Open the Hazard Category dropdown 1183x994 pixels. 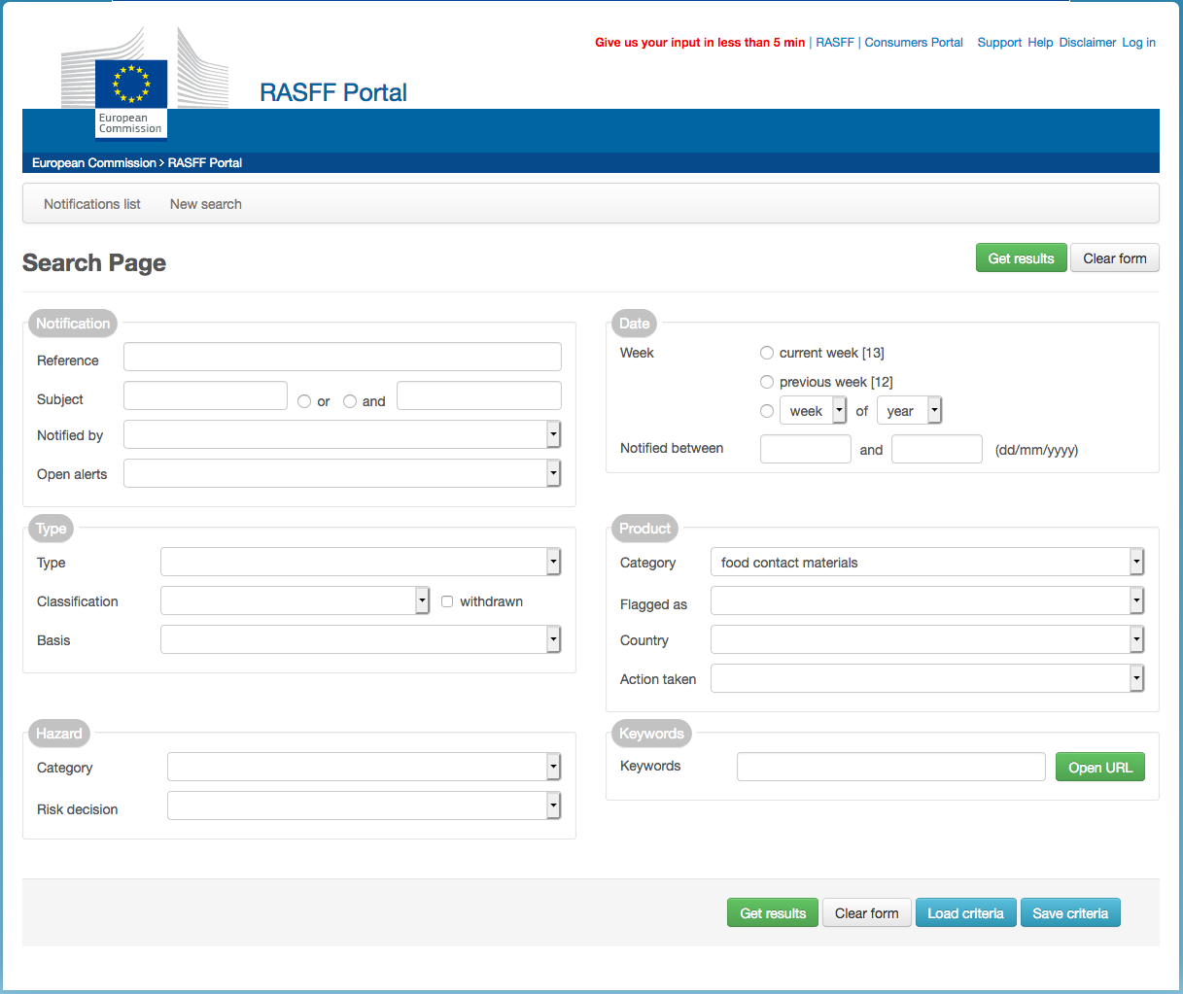[x=365, y=767]
